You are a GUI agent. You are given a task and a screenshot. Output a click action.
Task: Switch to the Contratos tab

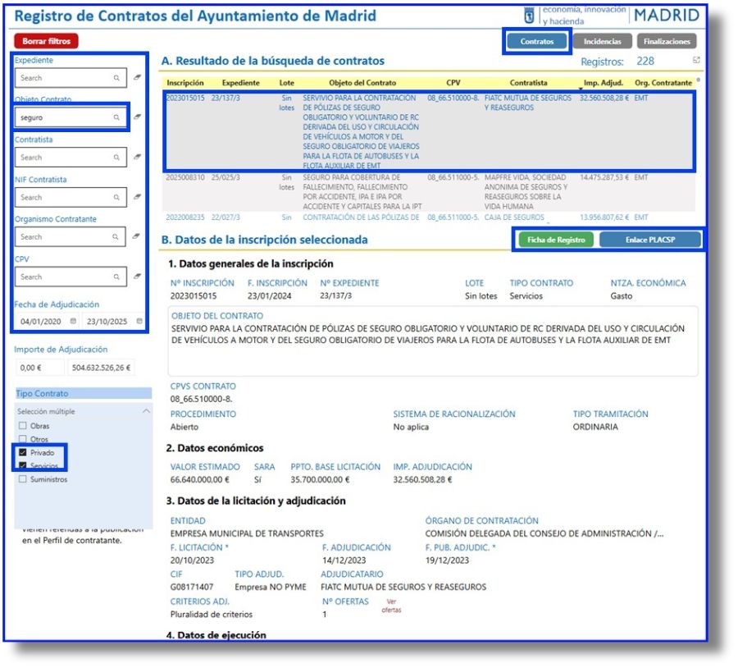coord(537,42)
